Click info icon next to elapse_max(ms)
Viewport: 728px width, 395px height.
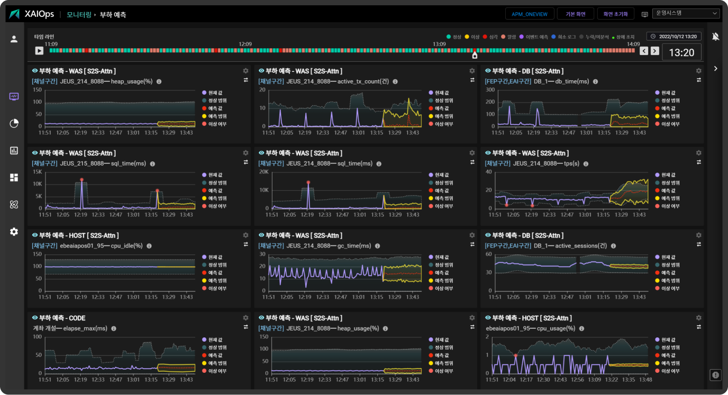[x=114, y=329]
